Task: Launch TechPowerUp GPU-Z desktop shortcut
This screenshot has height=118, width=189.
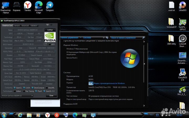Action: (x=182, y=24)
